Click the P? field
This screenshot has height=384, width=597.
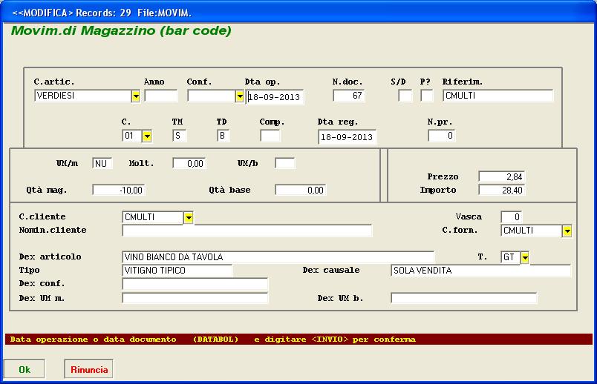427,96
